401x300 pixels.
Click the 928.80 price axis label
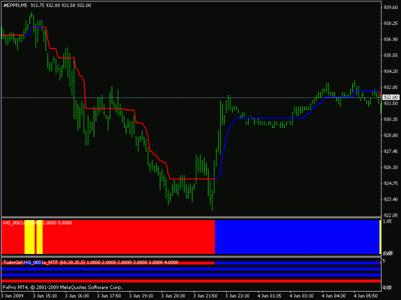tap(391, 136)
